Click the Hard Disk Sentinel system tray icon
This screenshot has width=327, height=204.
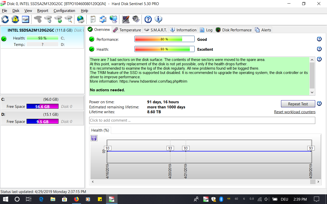[206, 199]
